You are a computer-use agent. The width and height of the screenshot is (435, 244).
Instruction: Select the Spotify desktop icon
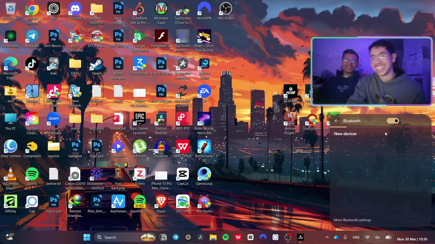click(32, 177)
